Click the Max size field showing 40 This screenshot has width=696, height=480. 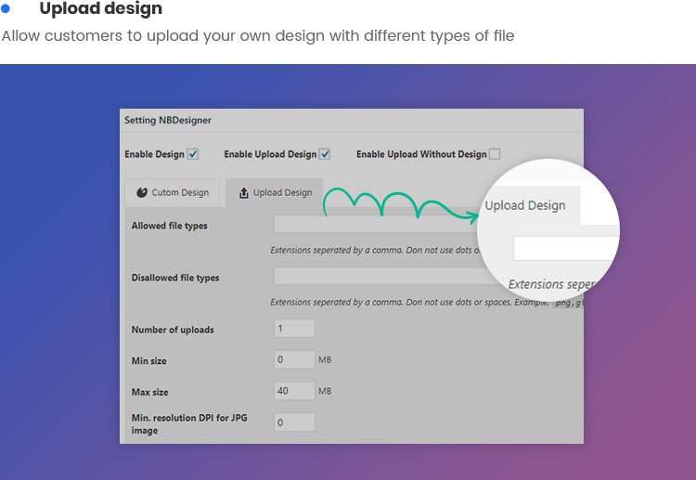pyautogui.click(x=295, y=391)
